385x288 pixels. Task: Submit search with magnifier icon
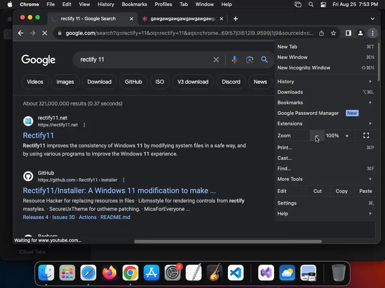264,60
